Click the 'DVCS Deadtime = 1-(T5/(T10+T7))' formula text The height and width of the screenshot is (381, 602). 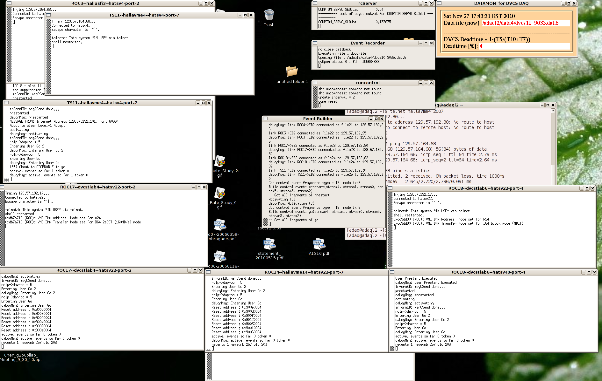[x=487, y=39]
